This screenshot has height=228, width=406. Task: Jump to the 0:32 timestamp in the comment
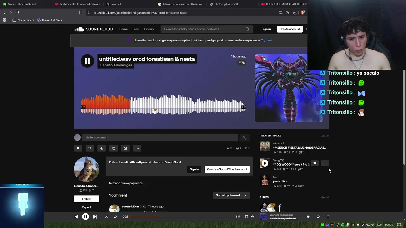point(143,206)
